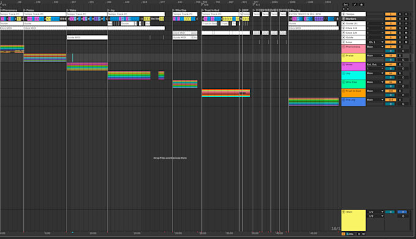The width and height of the screenshot is (416, 239).
Task: Select the yellow Main track header
Action: pyautogui.click(x=354, y=220)
